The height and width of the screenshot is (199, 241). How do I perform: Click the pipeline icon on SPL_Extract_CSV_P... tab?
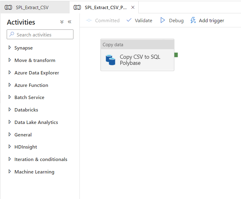pos(77,7)
